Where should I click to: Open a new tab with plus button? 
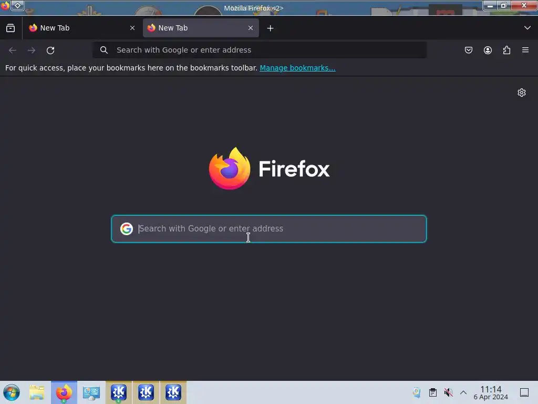pyautogui.click(x=271, y=28)
